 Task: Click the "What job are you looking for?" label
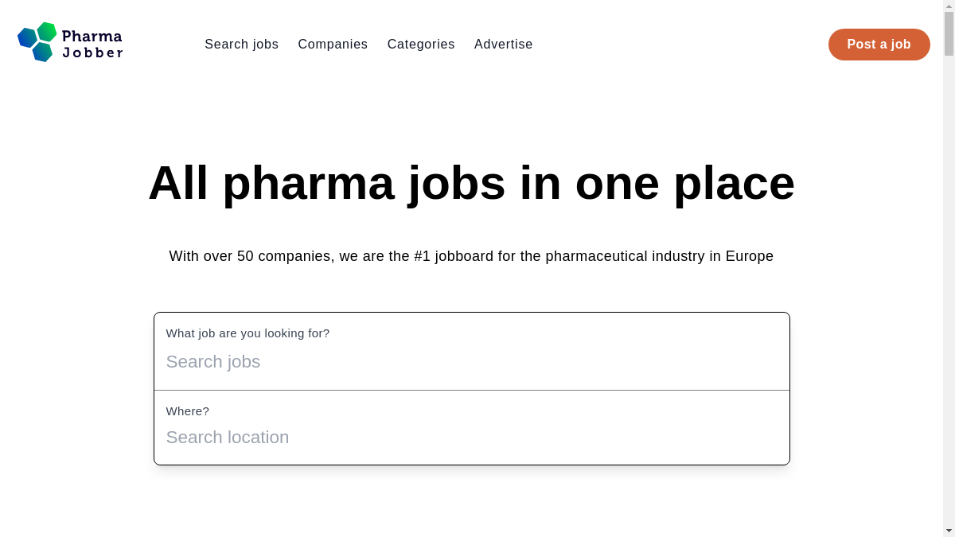point(248,333)
